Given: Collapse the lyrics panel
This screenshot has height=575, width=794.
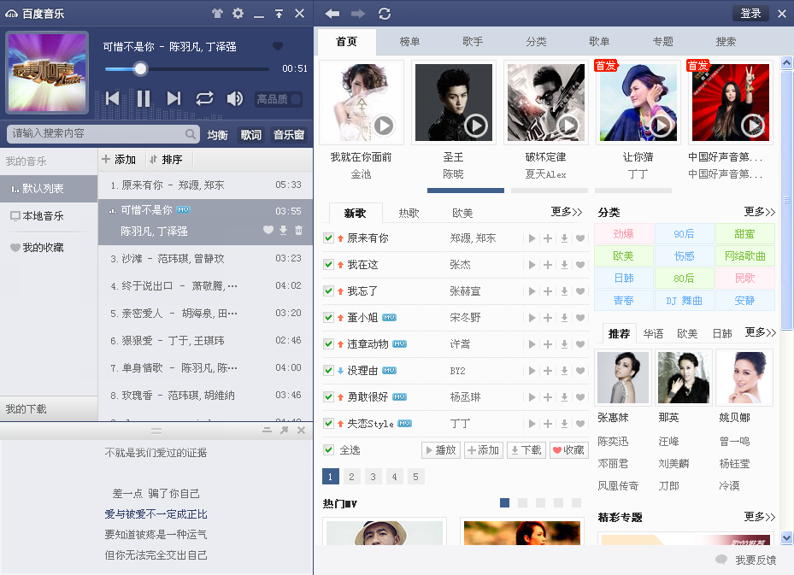Looking at the screenshot, I should (267, 431).
